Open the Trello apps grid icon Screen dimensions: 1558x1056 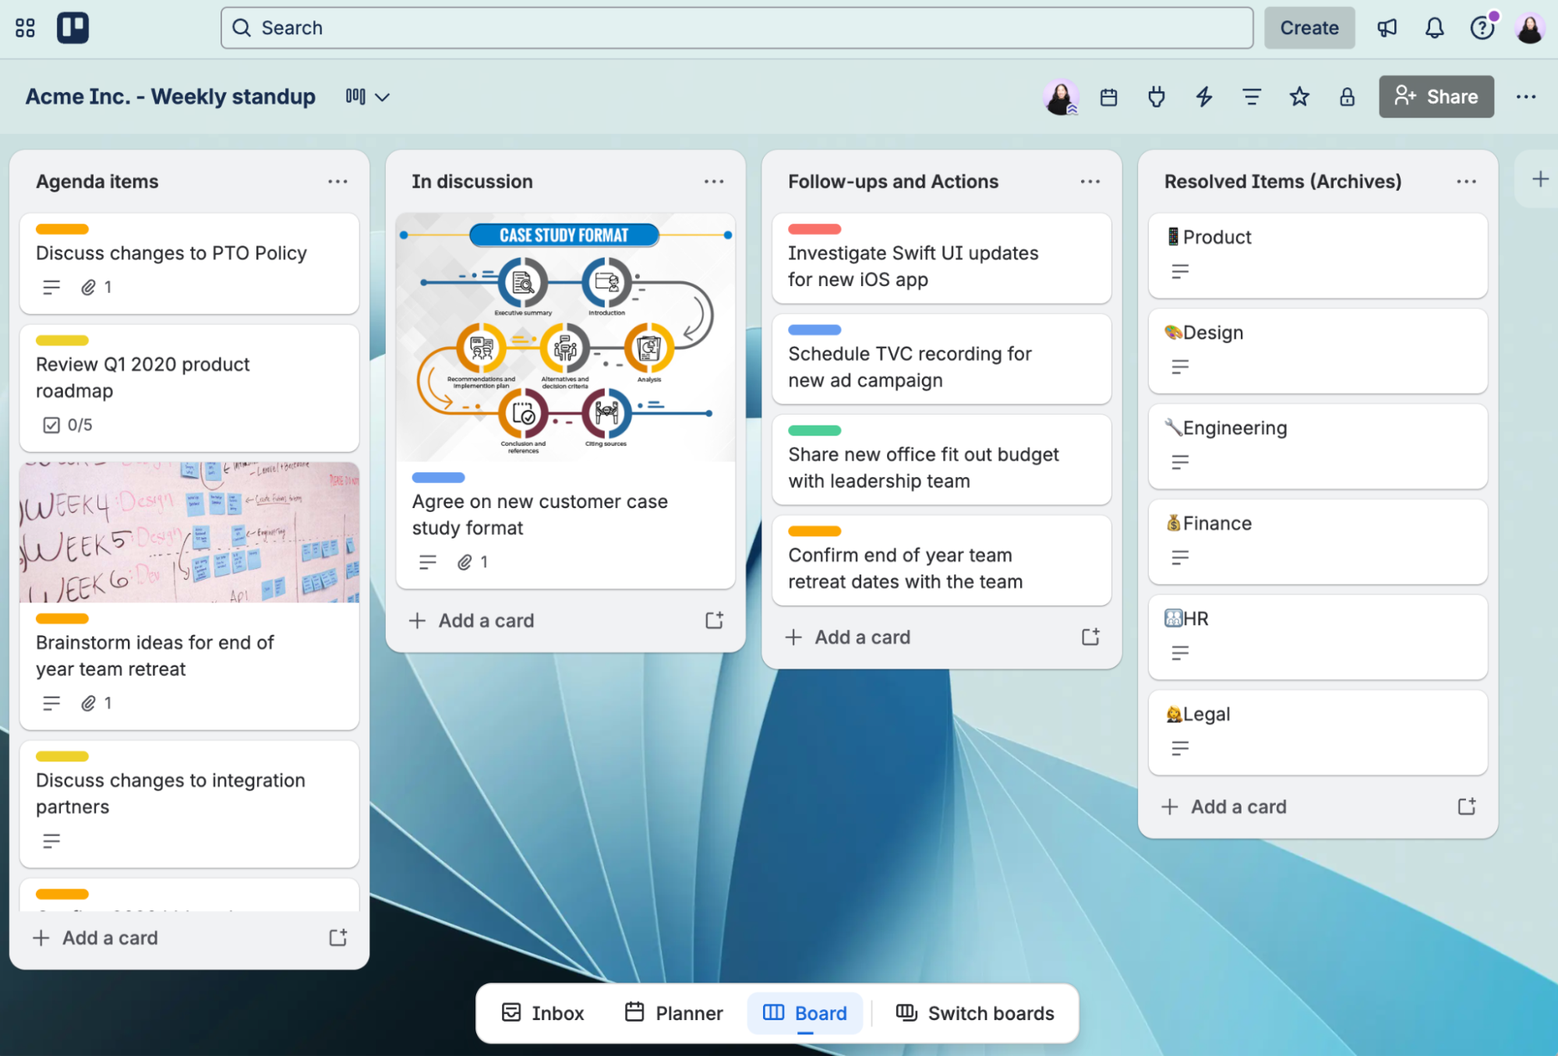(24, 27)
